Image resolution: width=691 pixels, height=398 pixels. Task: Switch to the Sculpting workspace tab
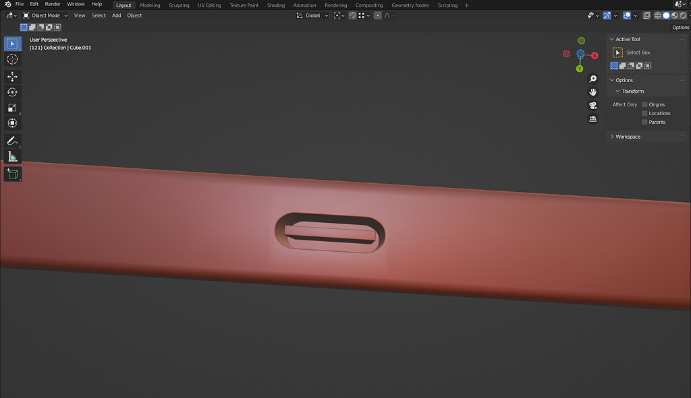(179, 5)
